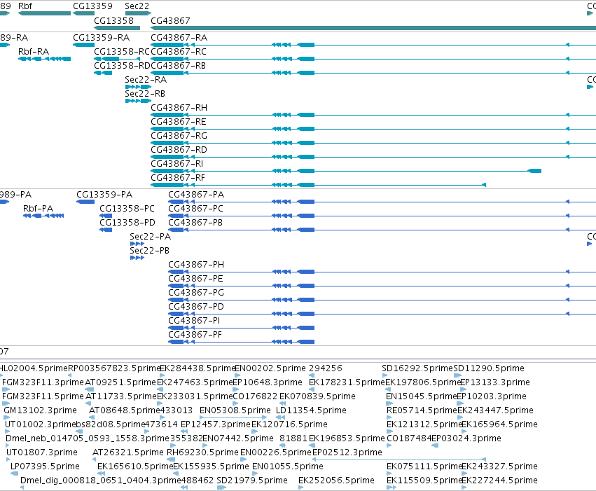Click the CG43867-PI protein label
Screen dimensions: 596x491
pyautogui.click(x=194, y=321)
